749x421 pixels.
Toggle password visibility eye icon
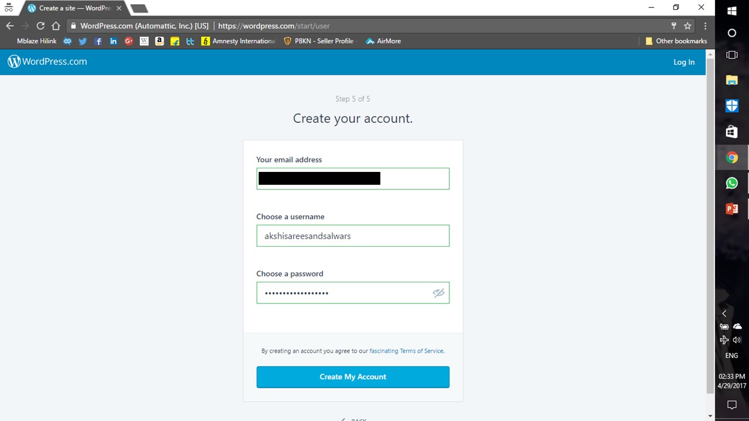point(438,293)
